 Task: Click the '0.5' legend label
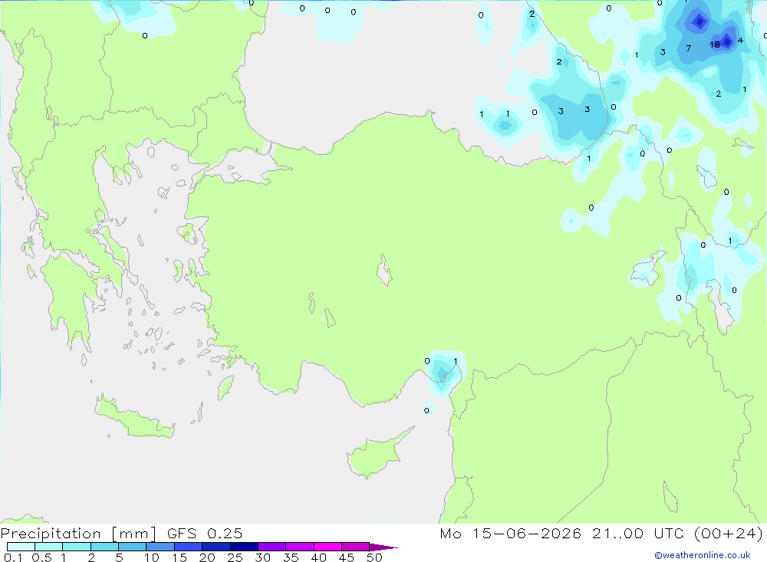coord(41,557)
